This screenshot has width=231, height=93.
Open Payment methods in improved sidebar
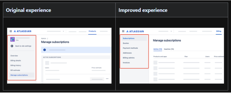(130, 48)
